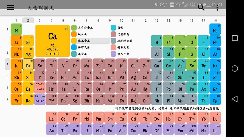244x137 pixels.
Task: Tap the copper Cu tile
Action: point(133,64)
